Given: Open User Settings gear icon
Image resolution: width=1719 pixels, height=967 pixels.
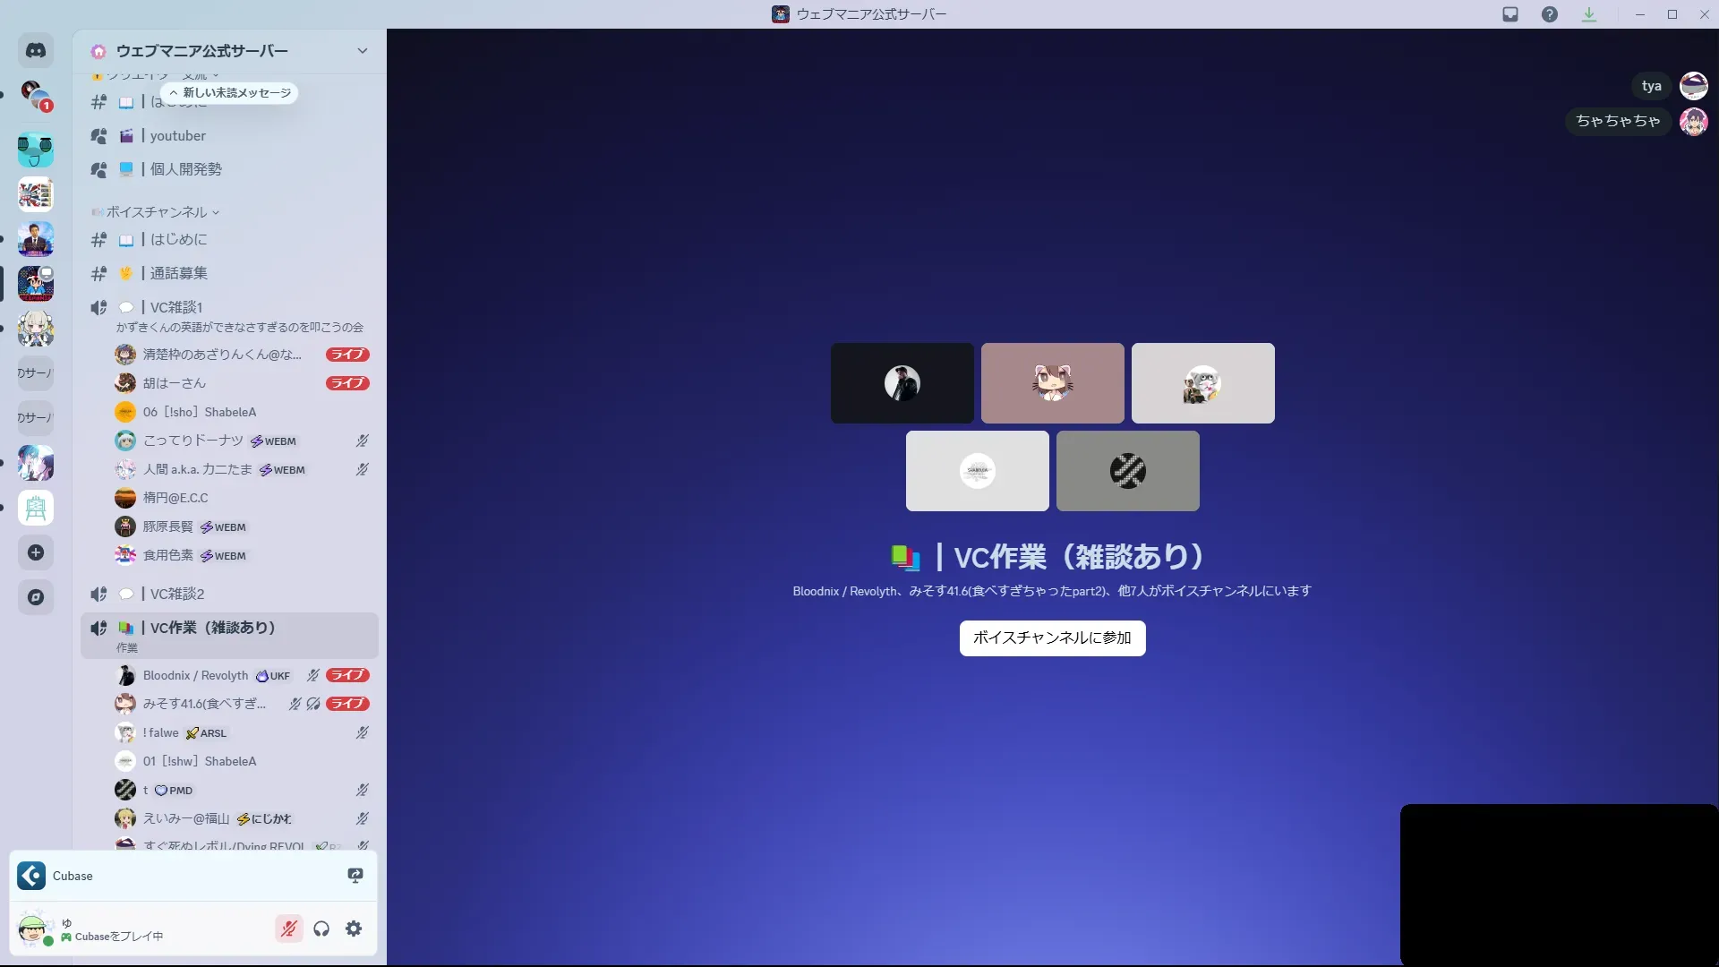Looking at the screenshot, I should (x=354, y=928).
